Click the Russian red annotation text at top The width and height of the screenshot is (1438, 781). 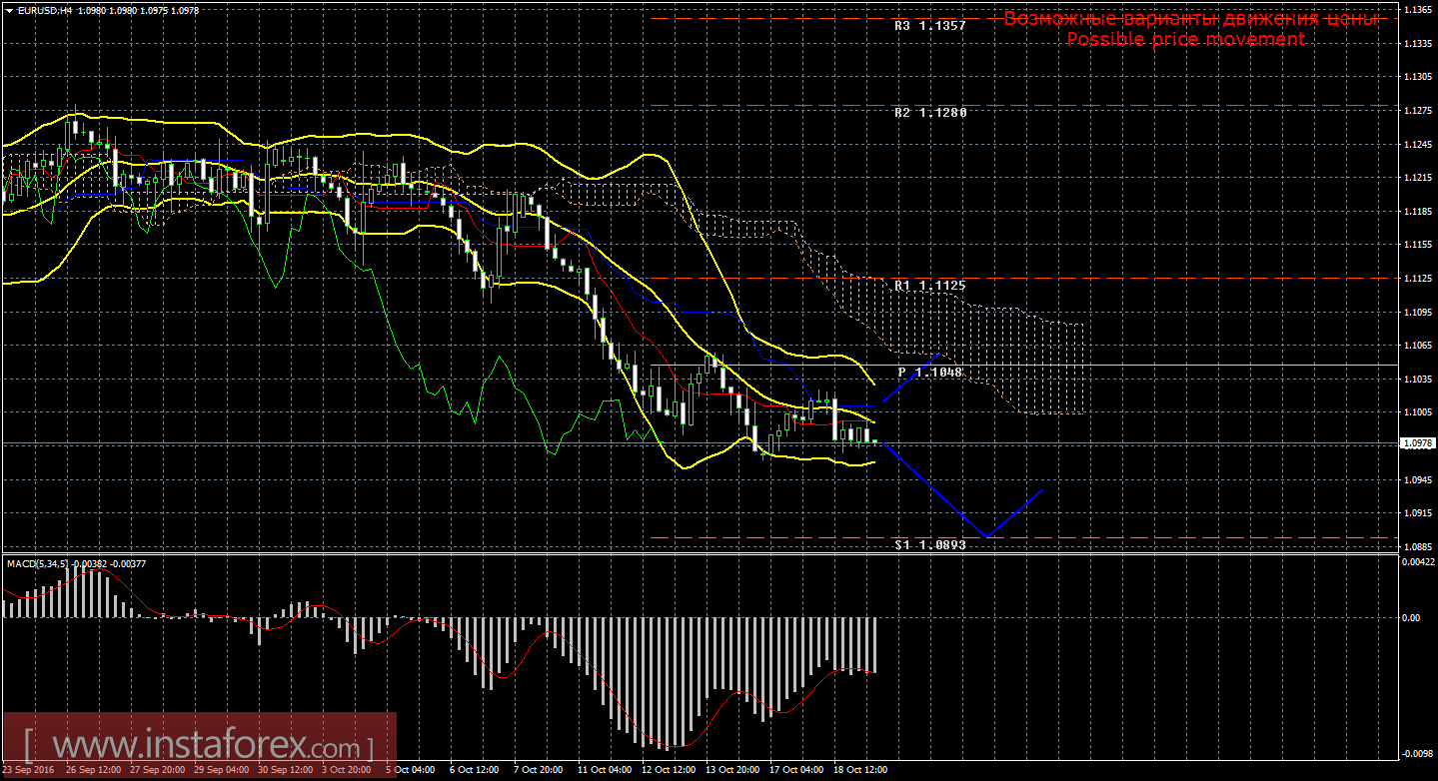tap(1189, 19)
